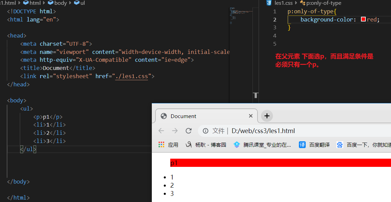Click the ul breadcrumb item
The height and width of the screenshot is (202, 391).
click(x=79, y=3)
